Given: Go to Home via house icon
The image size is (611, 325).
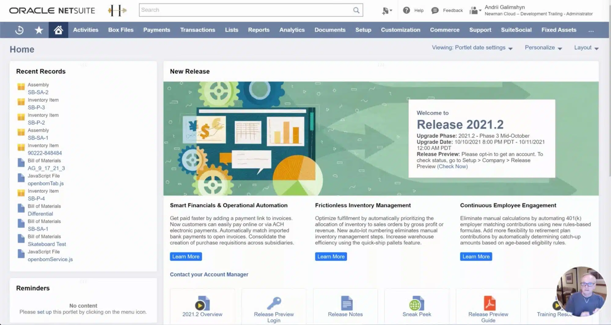Looking at the screenshot, I should 58,30.
